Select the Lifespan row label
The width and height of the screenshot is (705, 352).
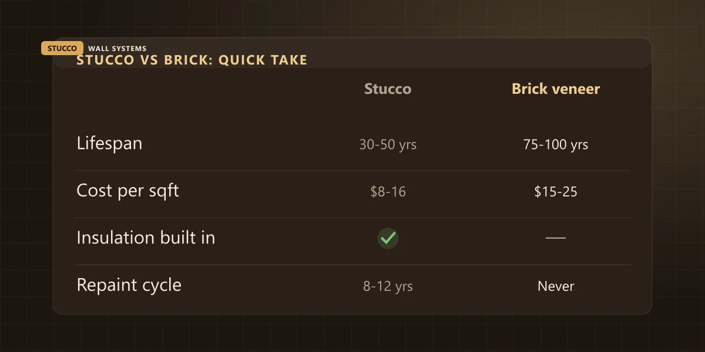coord(109,144)
